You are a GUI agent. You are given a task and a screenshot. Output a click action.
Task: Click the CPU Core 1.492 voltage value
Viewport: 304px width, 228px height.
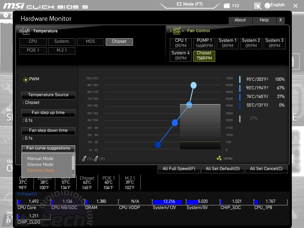[34, 202]
